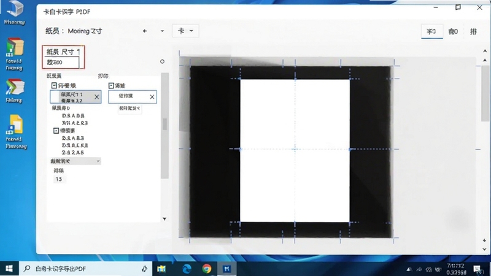Remove the right selected item with X
This screenshot has height=276, width=491.
[152, 97]
